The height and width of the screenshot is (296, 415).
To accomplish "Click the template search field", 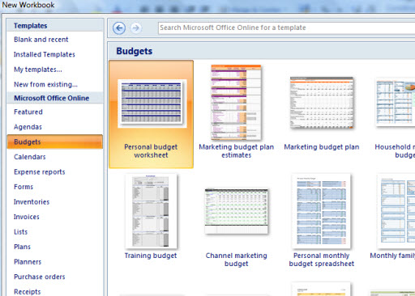I will click(286, 27).
